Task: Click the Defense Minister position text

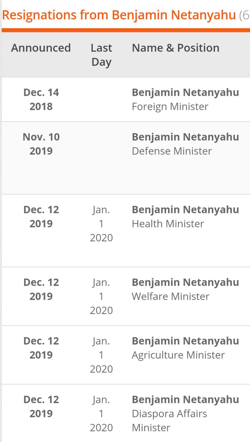Action: pyautogui.click(x=172, y=151)
